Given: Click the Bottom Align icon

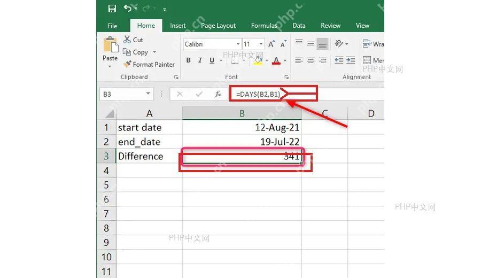Looking at the screenshot, I should [322, 44].
